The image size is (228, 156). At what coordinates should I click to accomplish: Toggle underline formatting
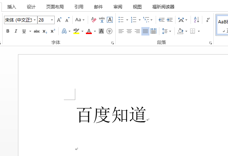24,31
